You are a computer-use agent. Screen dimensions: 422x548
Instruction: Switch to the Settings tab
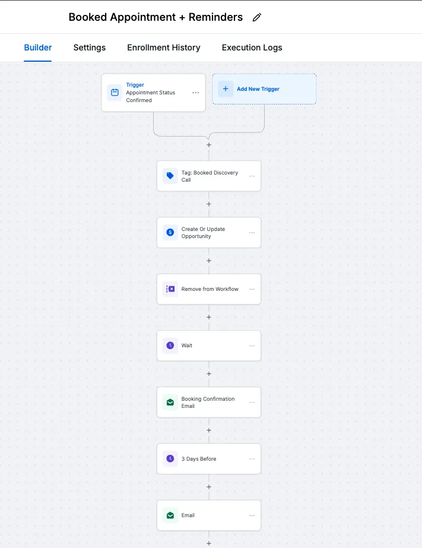click(x=90, y=47)
